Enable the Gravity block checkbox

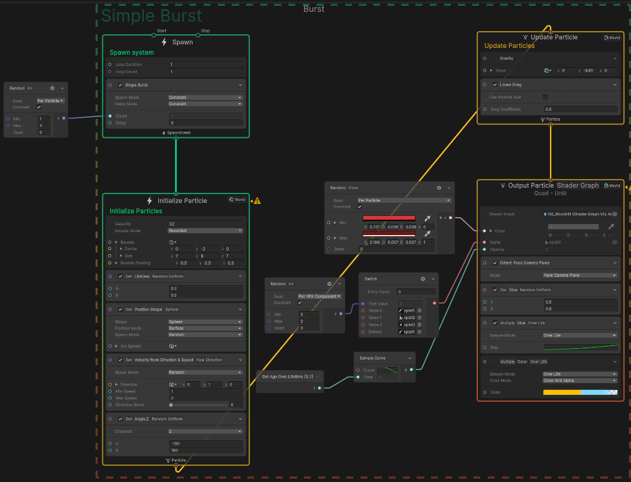pyautogui.click(x=495, y=58)
